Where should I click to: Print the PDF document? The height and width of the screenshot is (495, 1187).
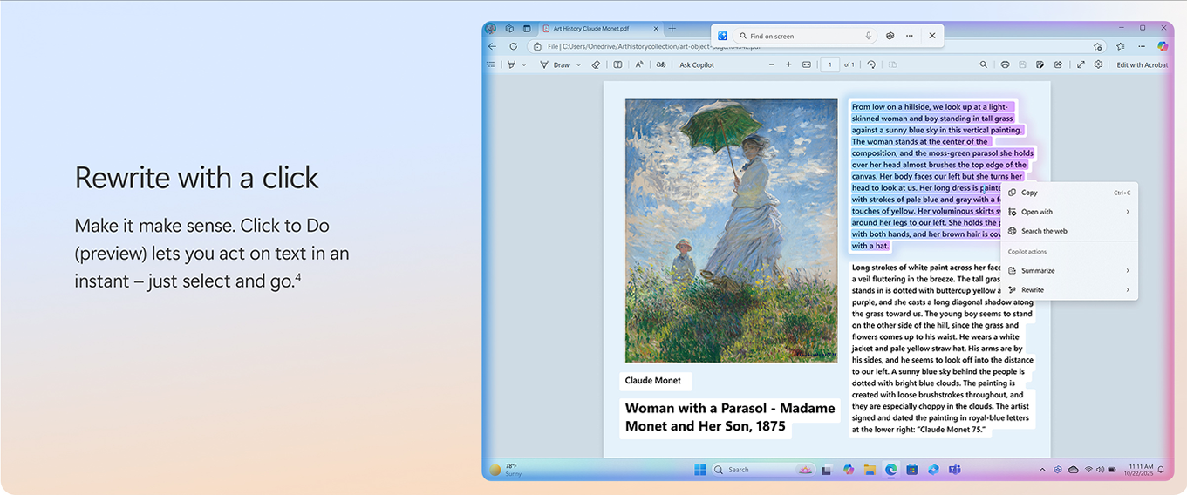1005,64
